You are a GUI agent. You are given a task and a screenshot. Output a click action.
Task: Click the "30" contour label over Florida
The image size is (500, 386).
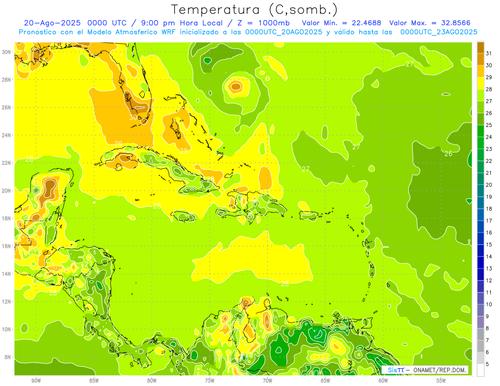(133, 117)
